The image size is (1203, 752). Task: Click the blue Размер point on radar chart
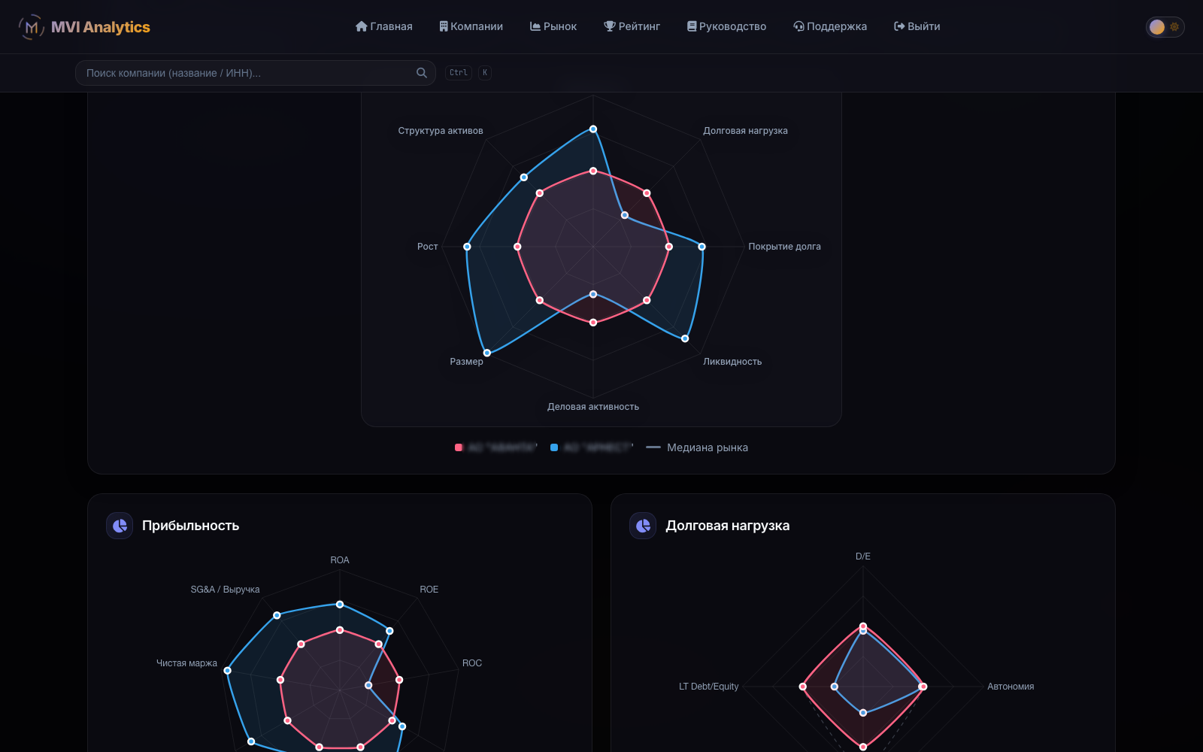487,353
